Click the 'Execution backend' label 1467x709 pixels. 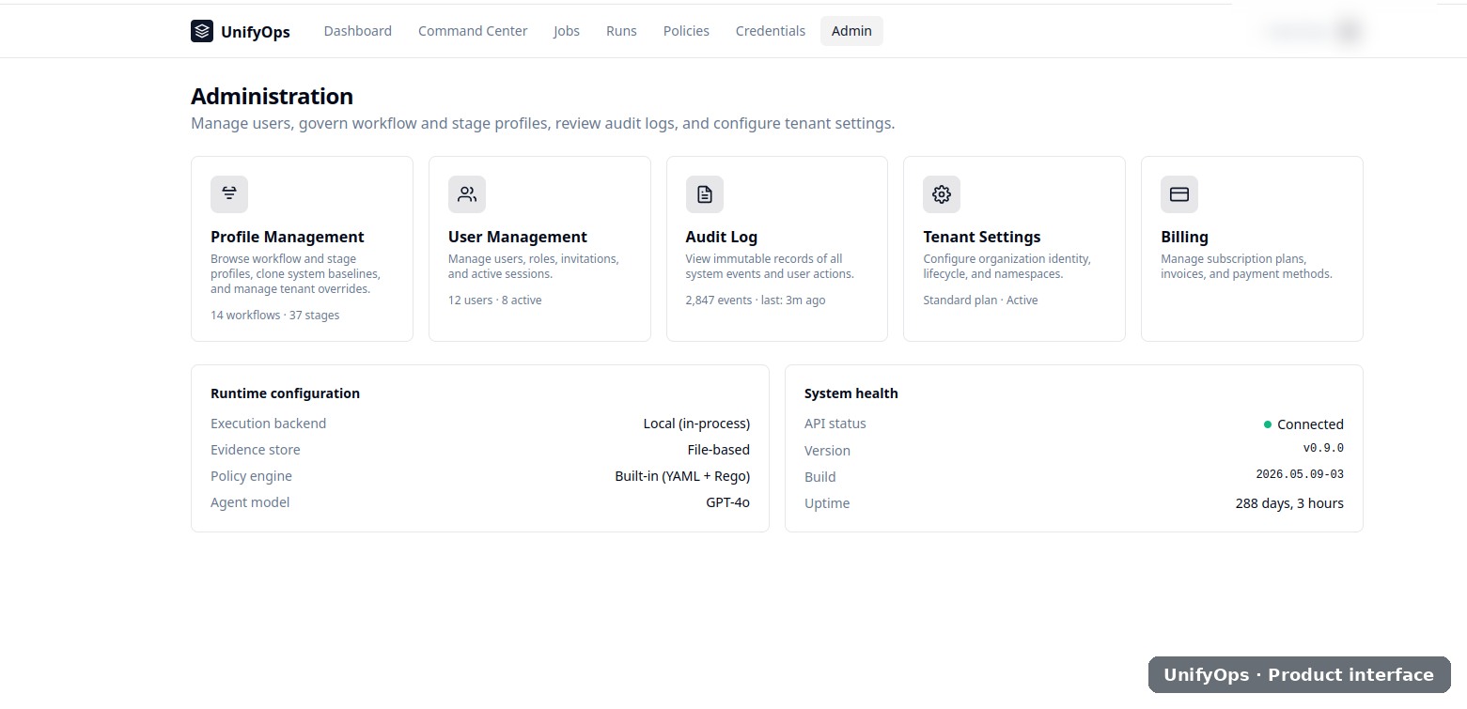point(268,424)
